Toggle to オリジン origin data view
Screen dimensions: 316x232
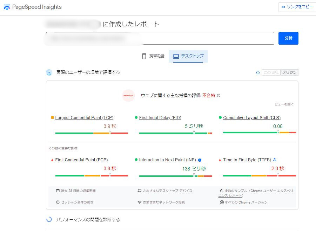[289, 72]
